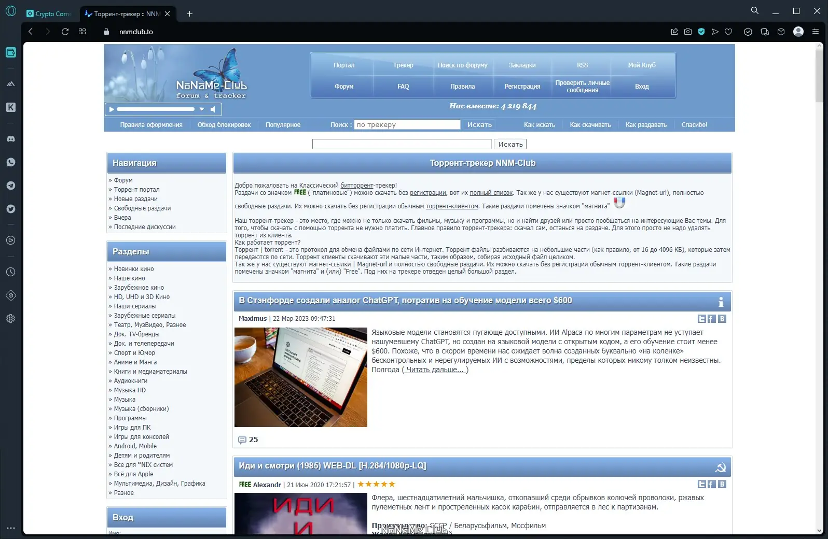The height and width of the screenshot is (539, 828).
Task: Open the Crypto Wallet sidebar panel
Action: click(x=10, y=52)
